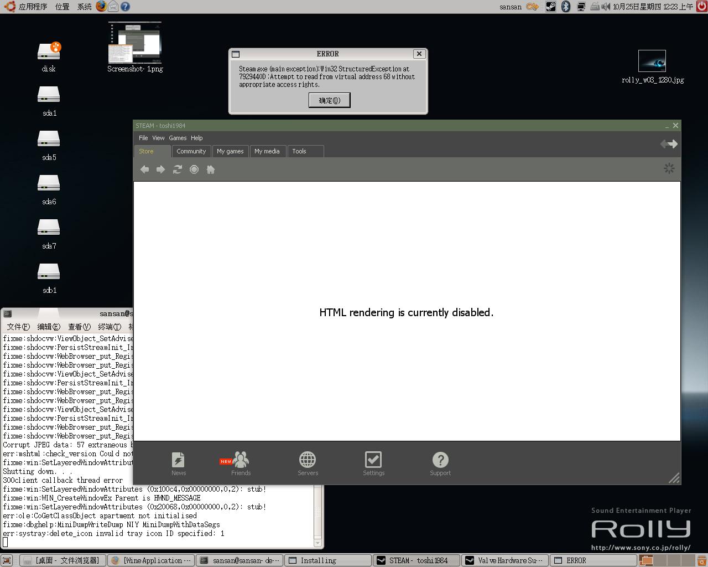Open the terminal 终端 menu
Image resolution: width=708 pixels, height=567 pixels.
tap(110, 327)
